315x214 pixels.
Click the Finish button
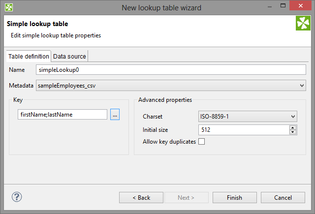point(234,197)
